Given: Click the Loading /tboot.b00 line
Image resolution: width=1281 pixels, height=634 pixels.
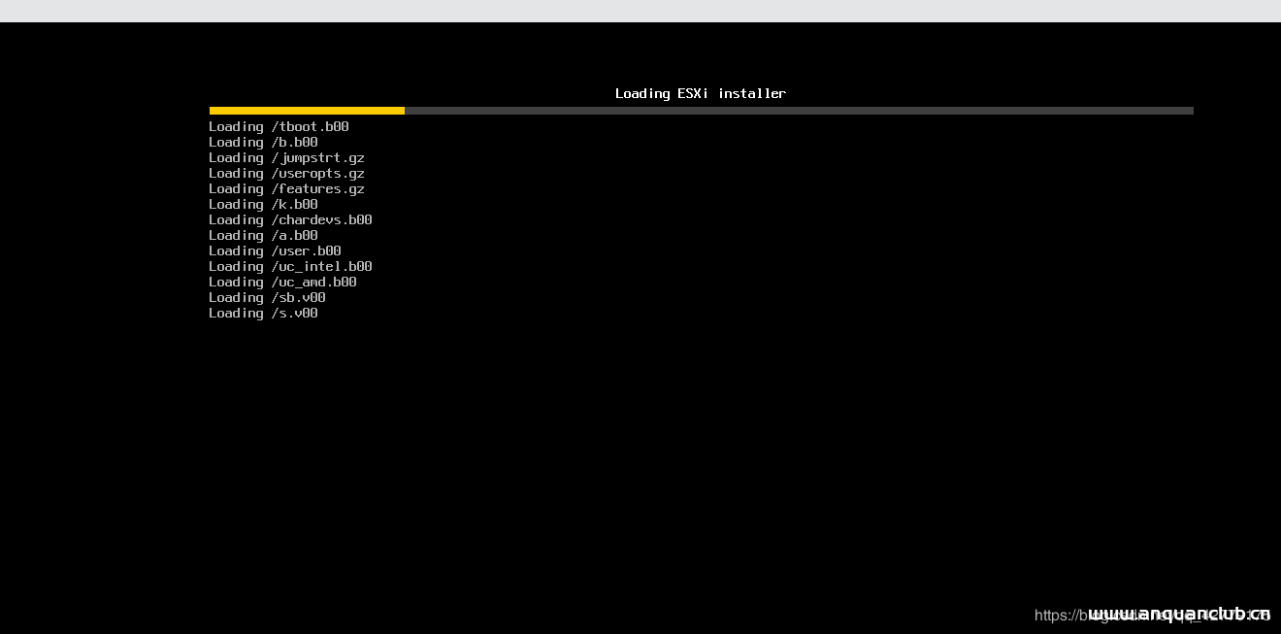Looking at the screenshot, I should click(279, 126).
